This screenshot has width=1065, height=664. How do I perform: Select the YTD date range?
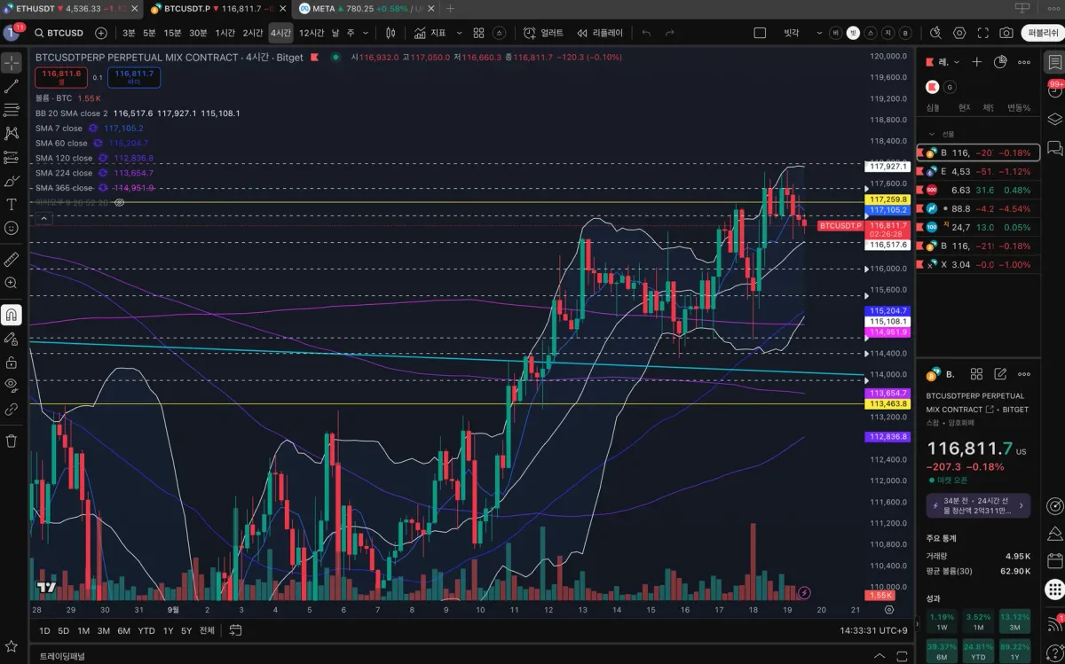click(146, 630)
